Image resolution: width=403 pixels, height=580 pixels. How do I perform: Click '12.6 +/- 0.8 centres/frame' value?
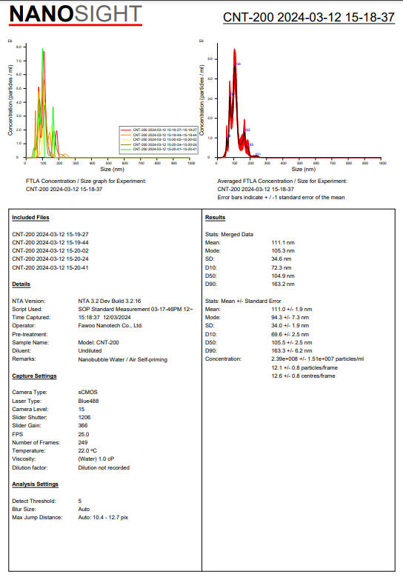304,376
